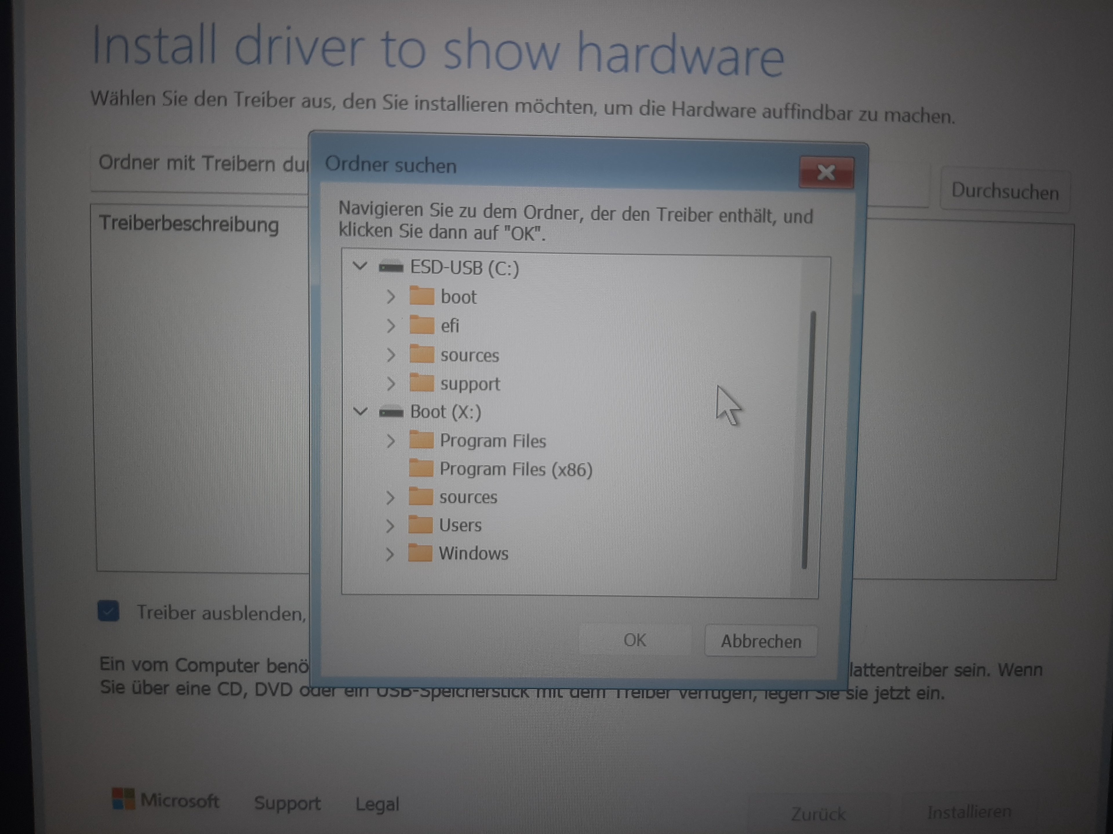The width and height of the screenshot is (1113, 834).
Task: Select the Users folder in tree
Action: click(x=460, y=525)
